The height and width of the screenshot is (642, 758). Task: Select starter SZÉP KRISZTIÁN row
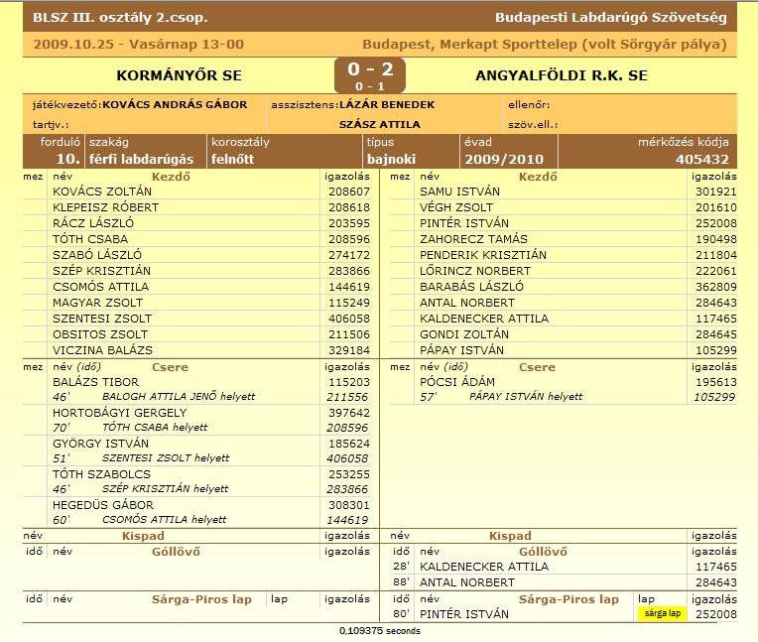click(196, 271)
